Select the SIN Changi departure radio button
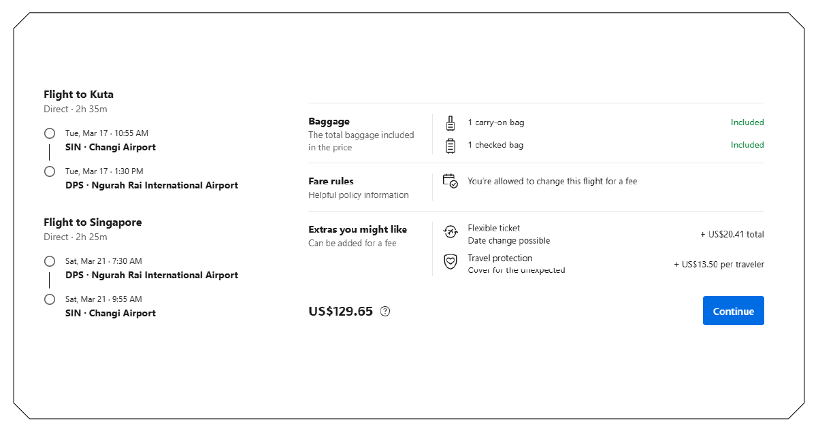This screenshot has width=818, height=432. (49, 133)
